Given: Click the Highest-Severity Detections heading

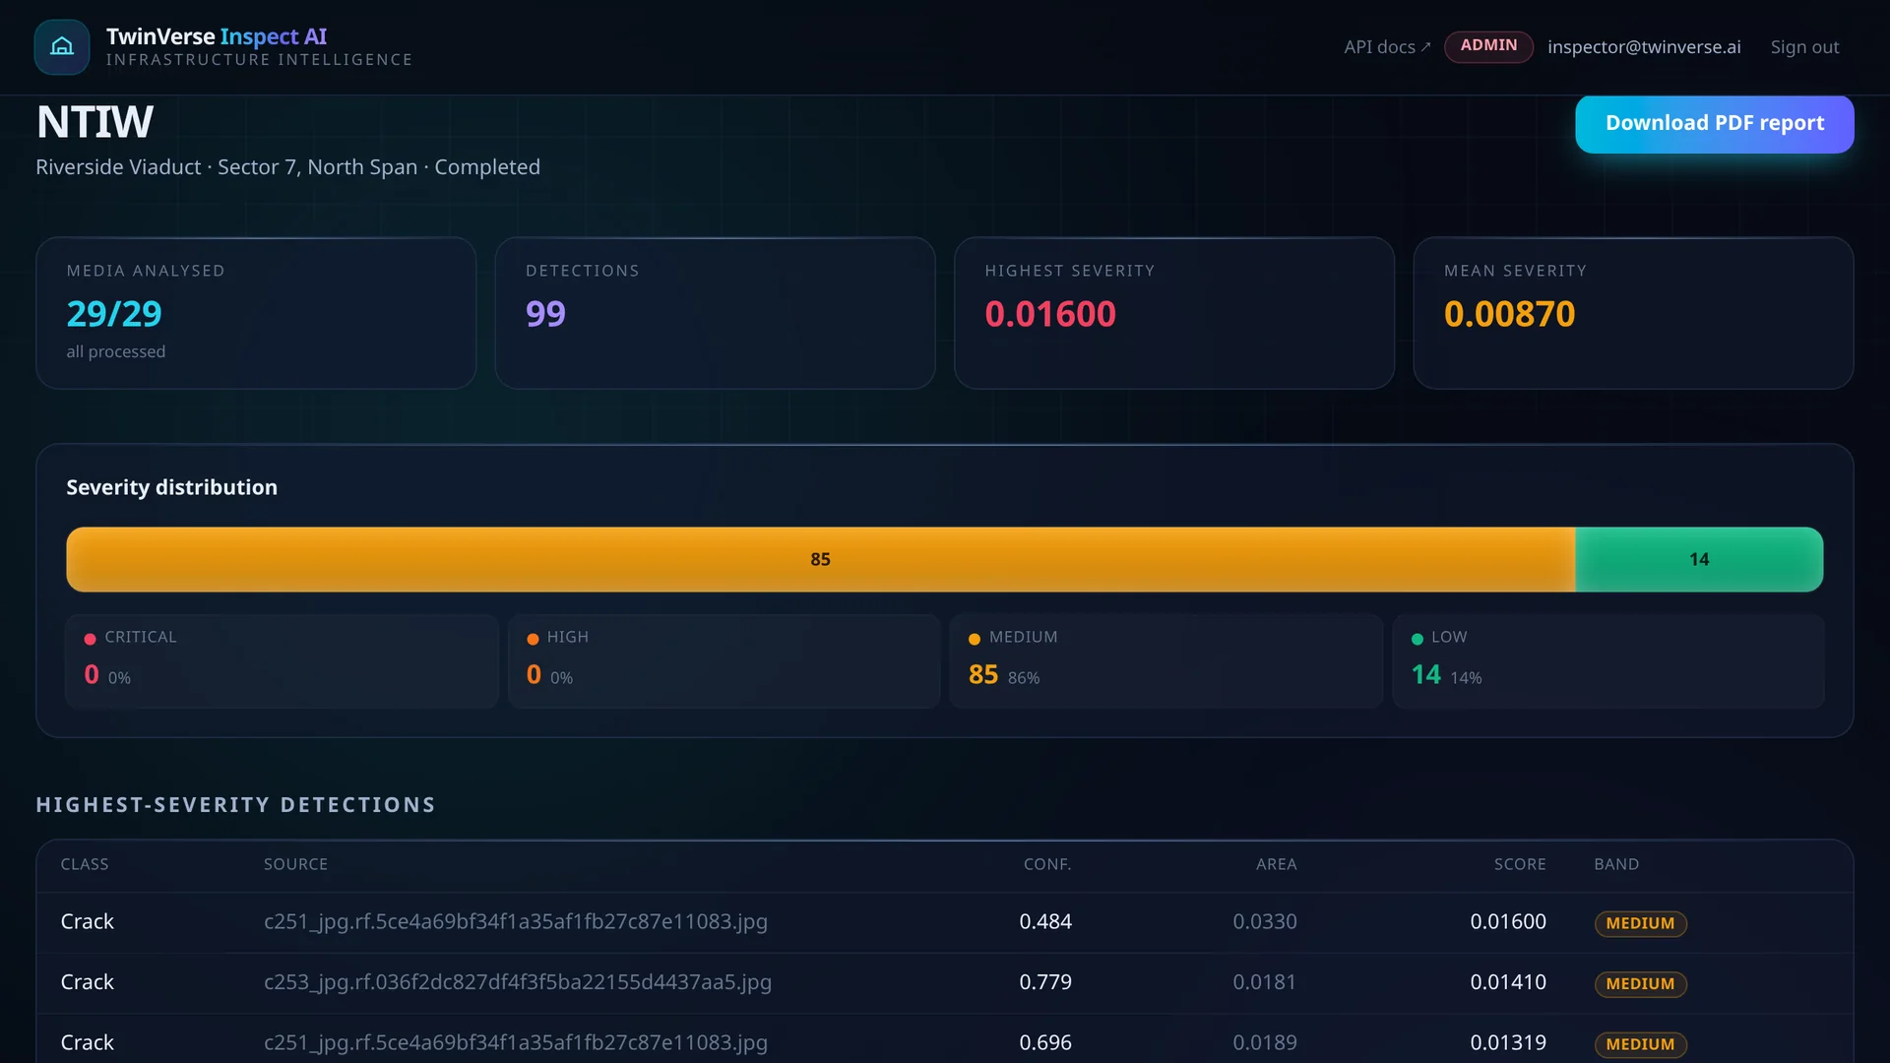Looking at the screenshot, I should coord(235,805).
